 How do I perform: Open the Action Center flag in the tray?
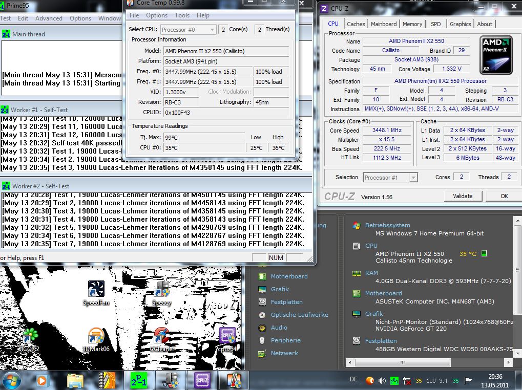(468, 381)
